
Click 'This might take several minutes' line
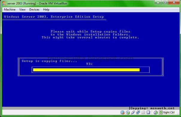pyautogui.click(x=90, y=37)
